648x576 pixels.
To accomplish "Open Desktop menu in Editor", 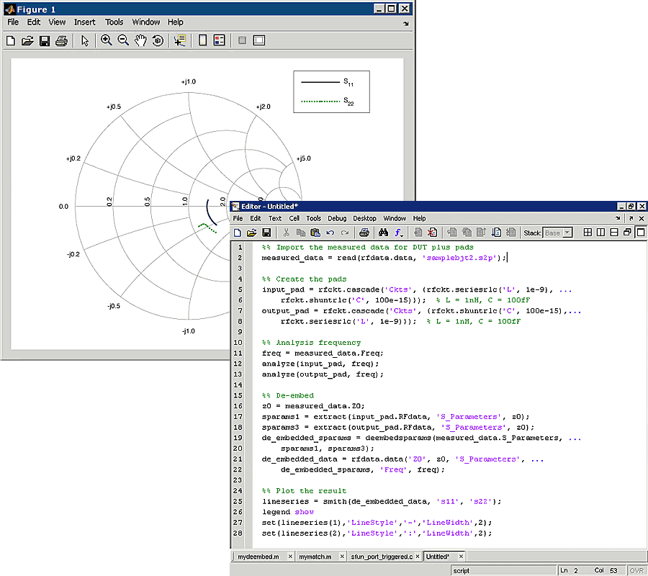I will (364, 218).
